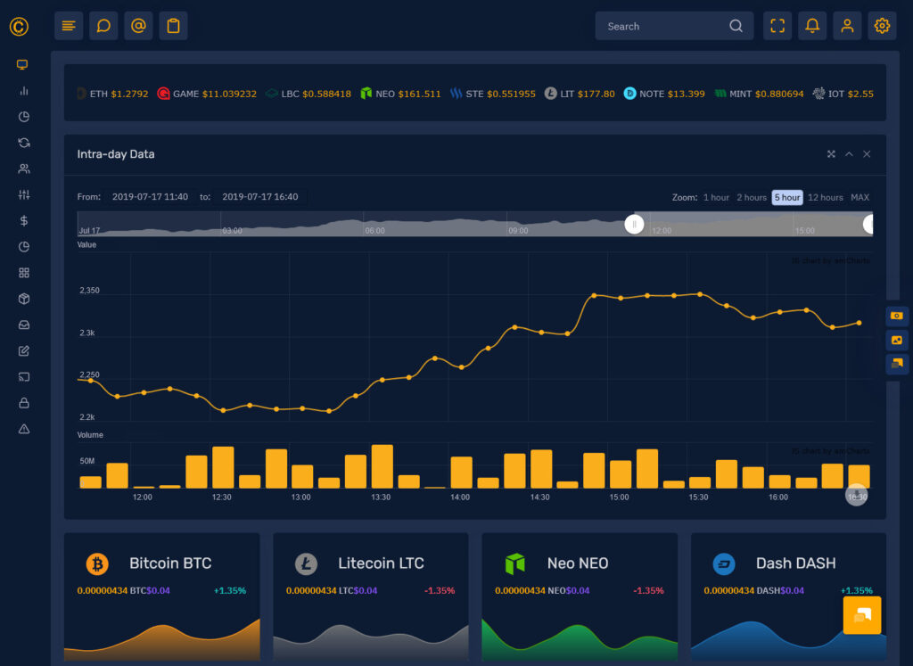Screen dimensions: 913x666
Task: Toggle fullscreen with the brackets icon
Action: (777, 26)
